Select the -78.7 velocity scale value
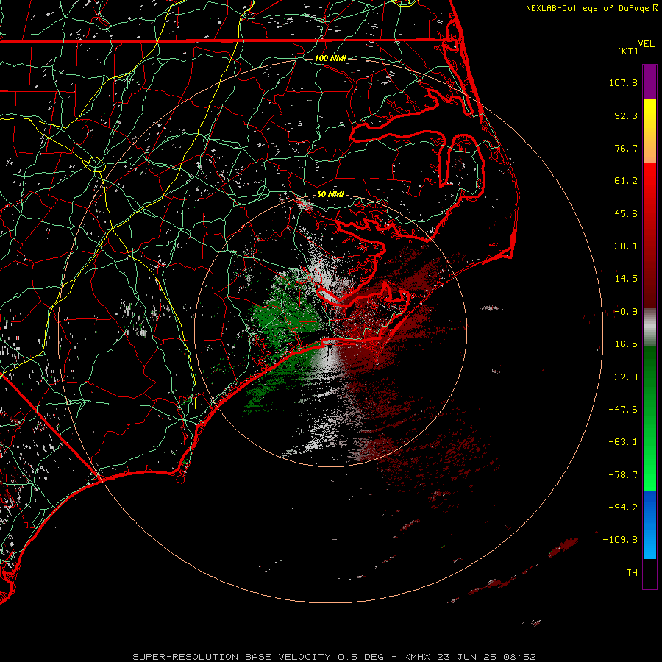Screen dimensions: 662x662 click(623, 475)
